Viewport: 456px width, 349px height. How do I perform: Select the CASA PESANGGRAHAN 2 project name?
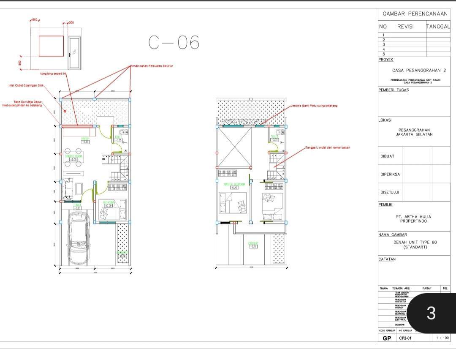click(416, 71)
